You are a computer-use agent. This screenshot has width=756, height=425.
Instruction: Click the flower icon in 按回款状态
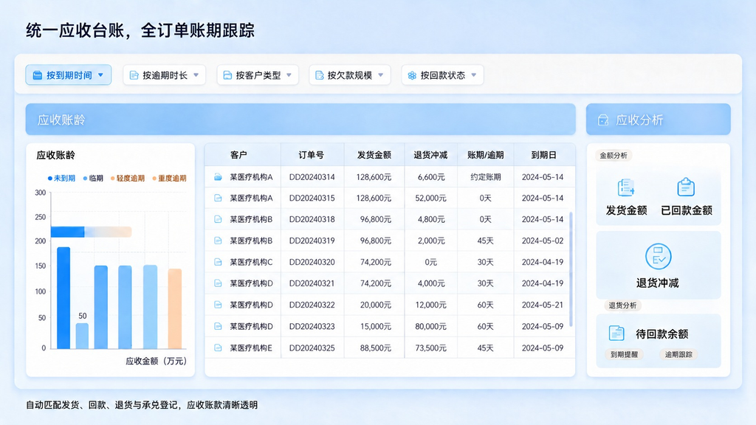[412, 75]
